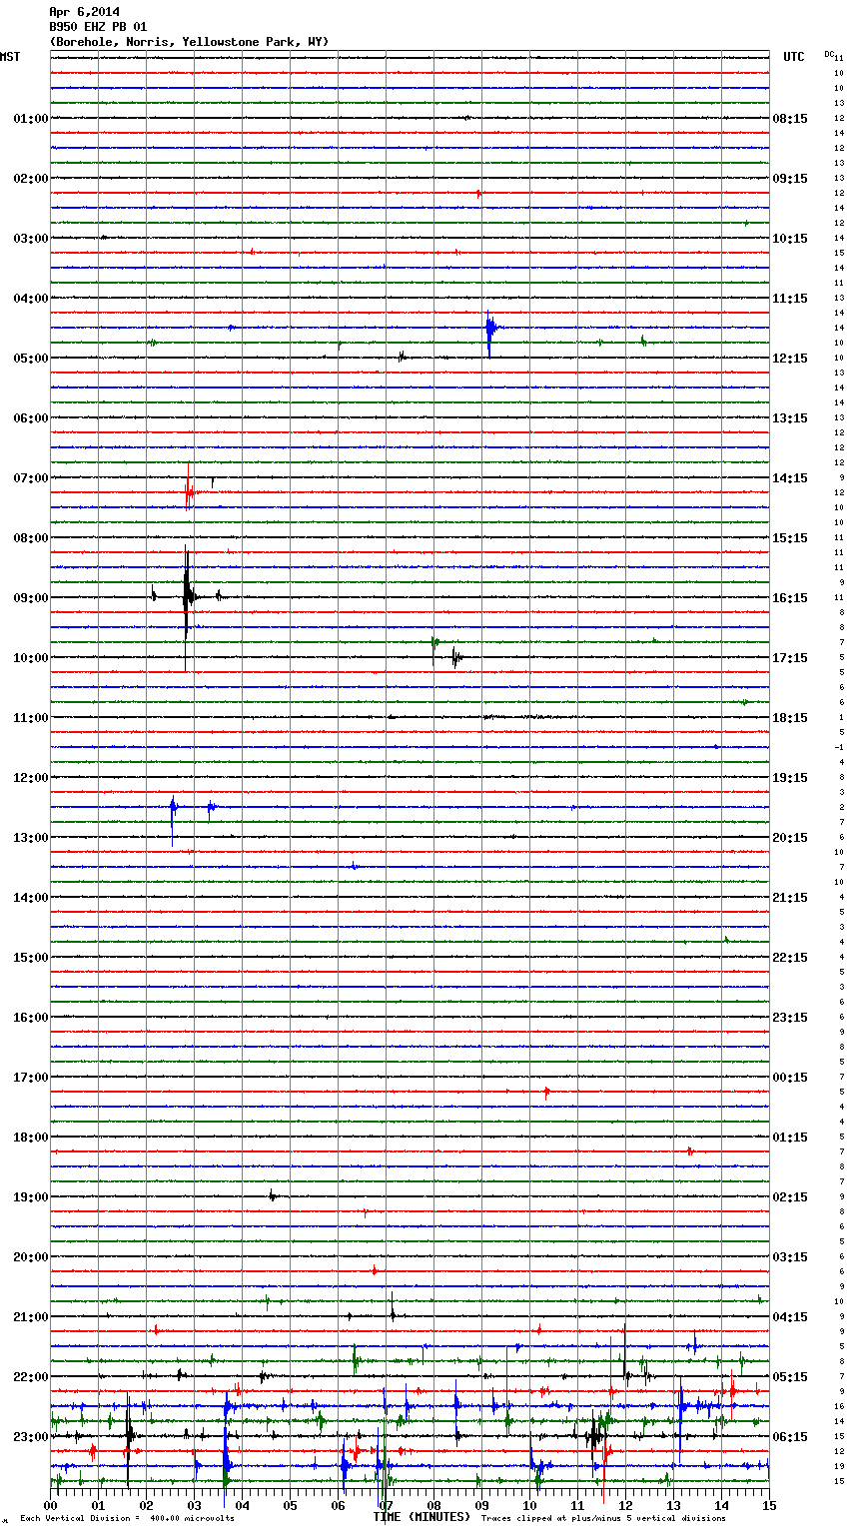Image resolution: width=849 pixels, height=1532 pixels.
Task: Click minute tick label "08" on time axis
Action: [433, 1505]
